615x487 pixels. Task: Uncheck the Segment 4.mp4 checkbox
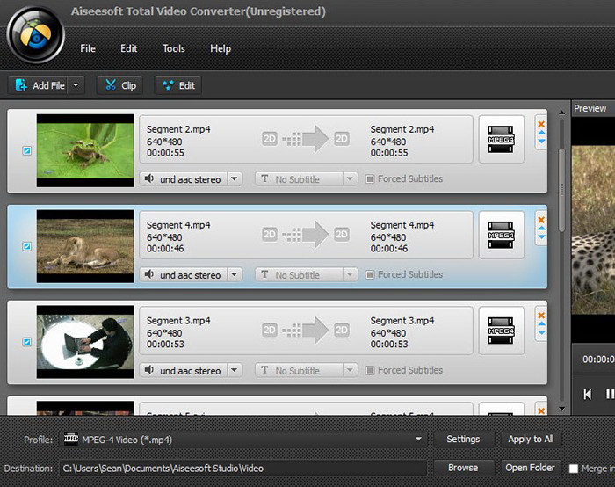pyautogui.click(x=26, y=246)
